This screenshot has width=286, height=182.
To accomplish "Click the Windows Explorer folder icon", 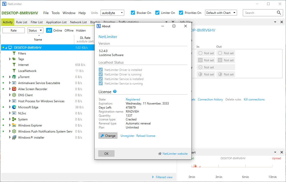I will [x=14, y=125].
